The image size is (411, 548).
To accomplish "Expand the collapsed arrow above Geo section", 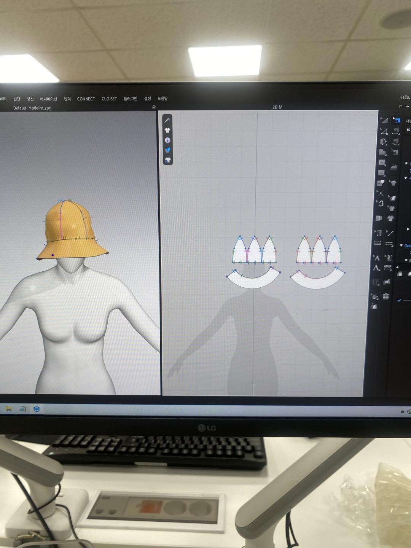I will [408, 229].
